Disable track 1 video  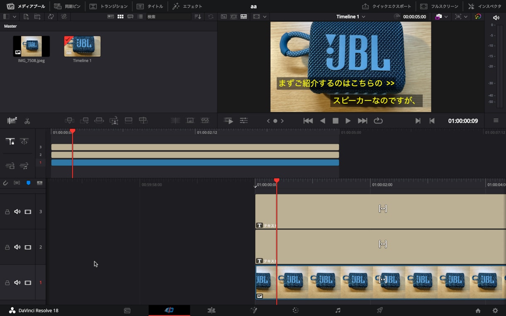(28, 282)
